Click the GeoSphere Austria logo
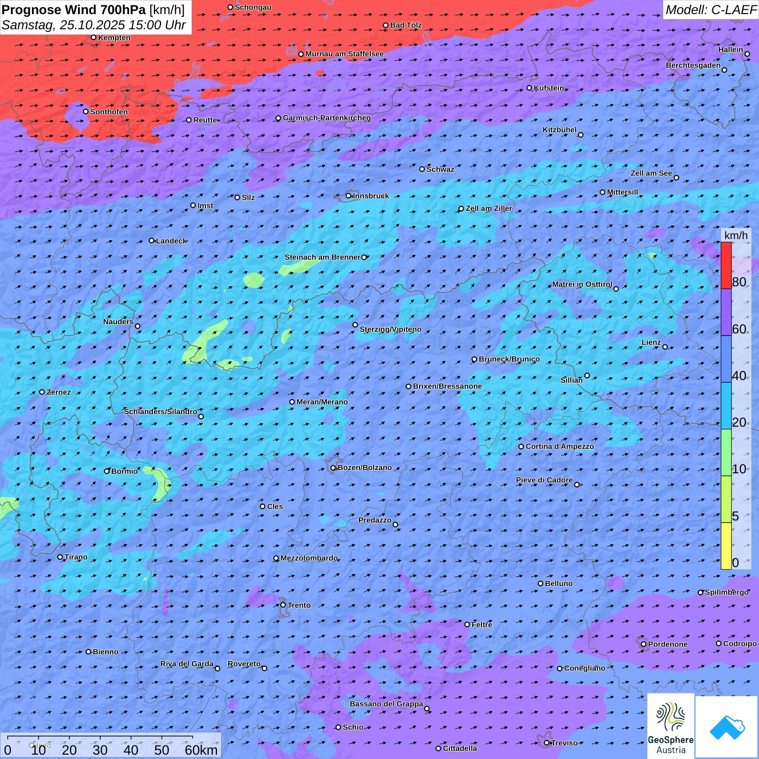Image resolution: width=759 pixels, height=759 pixels. [671, 726]
